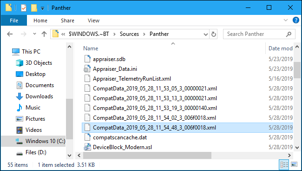
Task: Select CompatData_2019_05_28_11_53_13_3_00000021.xml
Action: (x=155, y=98)
